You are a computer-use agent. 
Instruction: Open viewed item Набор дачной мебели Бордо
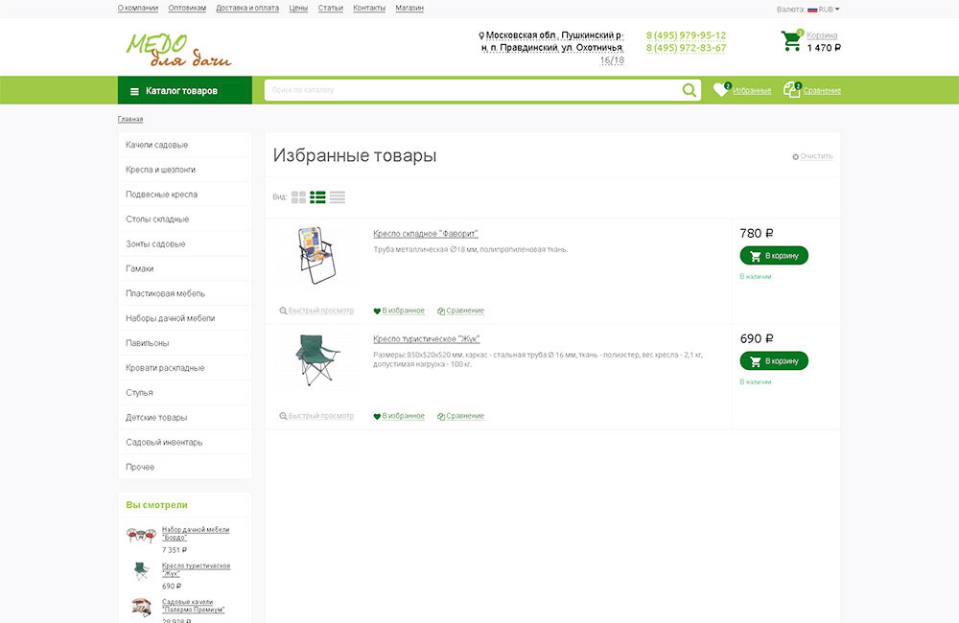click(196, 533)
